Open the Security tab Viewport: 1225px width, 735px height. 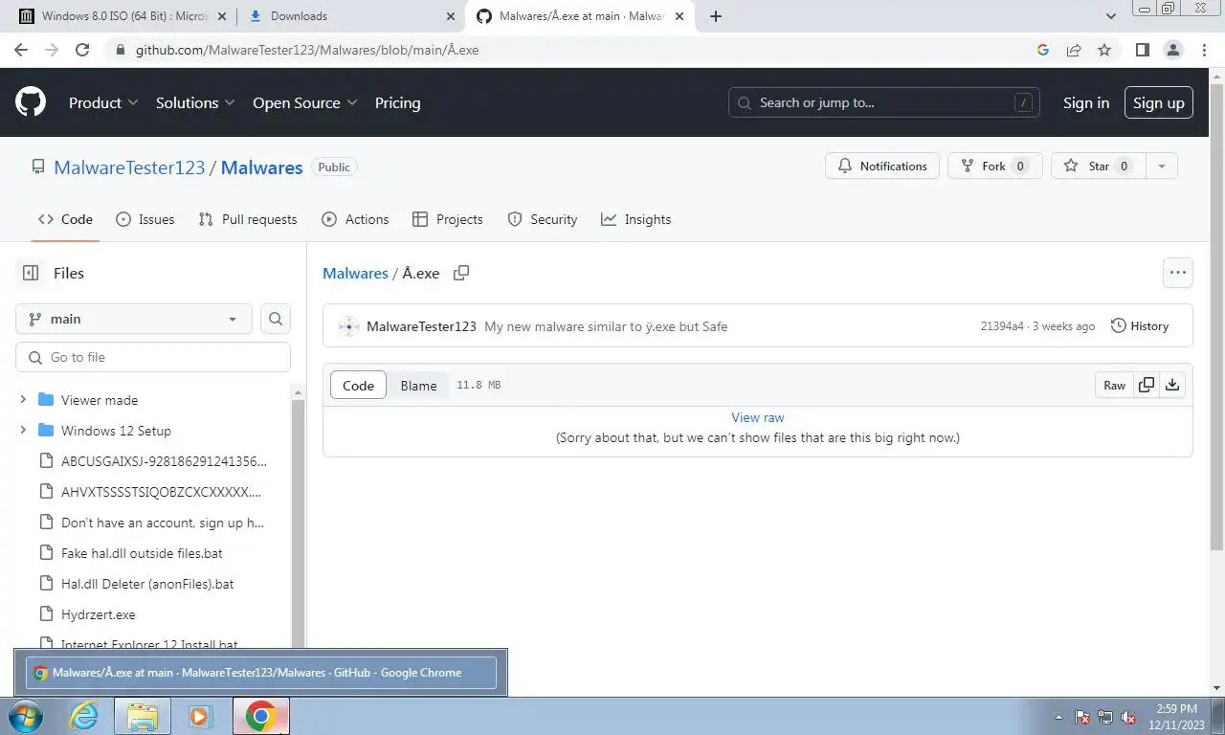[x=543, y=219]
